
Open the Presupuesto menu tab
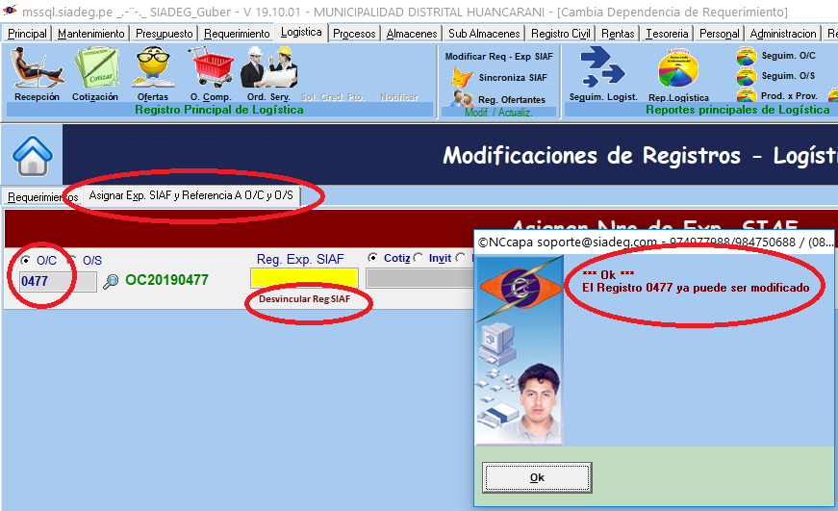tap(164, 34)
